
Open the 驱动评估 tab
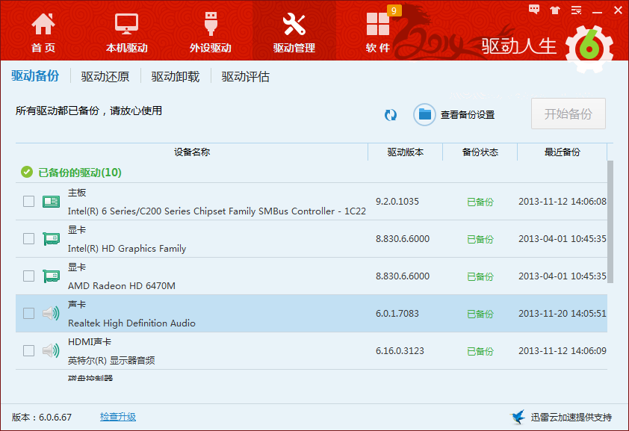tap(246, 76)
